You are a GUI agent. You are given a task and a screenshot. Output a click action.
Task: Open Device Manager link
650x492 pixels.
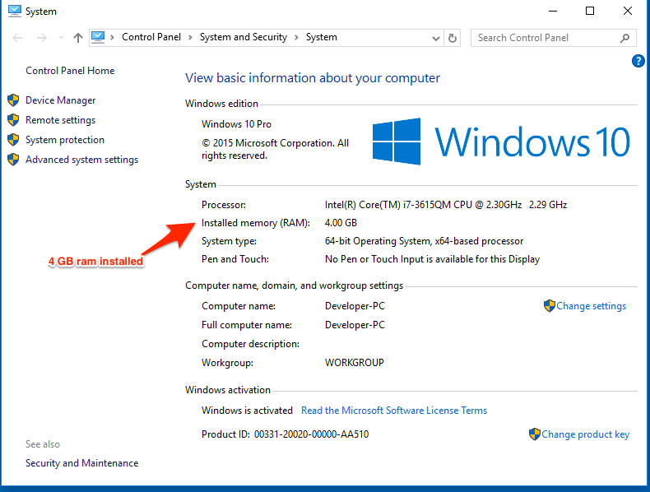point(61,100)
